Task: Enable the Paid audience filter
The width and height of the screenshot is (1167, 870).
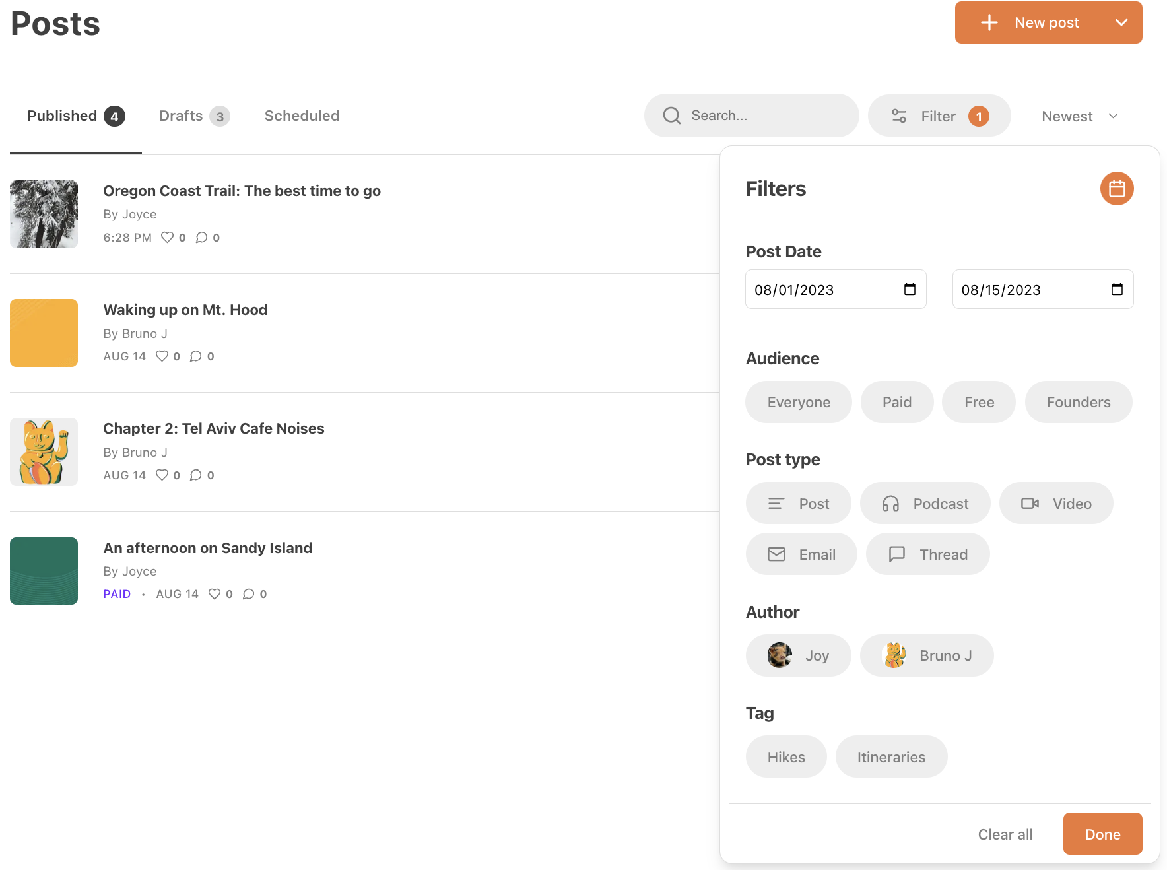Action: [897, 402]
